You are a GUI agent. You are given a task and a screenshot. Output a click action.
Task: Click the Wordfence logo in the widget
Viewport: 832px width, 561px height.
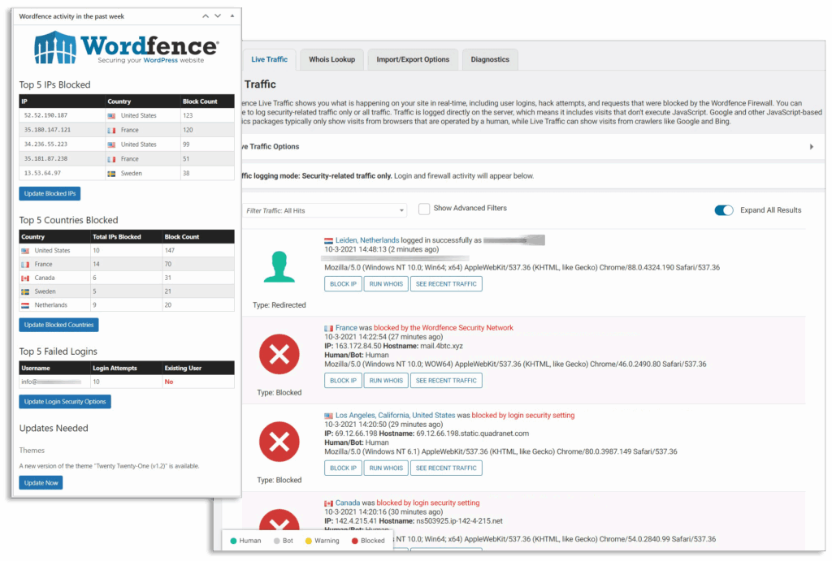(x=126, y=48)
